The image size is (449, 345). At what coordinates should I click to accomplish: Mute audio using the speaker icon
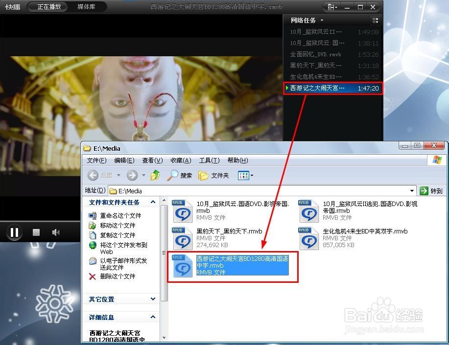pyautogui.click(x=55, y=232)
